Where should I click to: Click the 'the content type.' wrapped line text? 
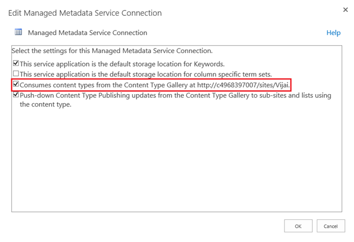click(46, 104)
